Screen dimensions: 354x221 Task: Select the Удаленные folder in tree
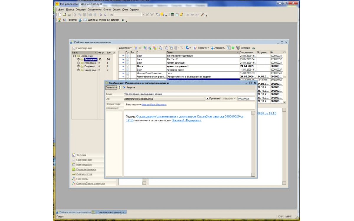(90, 70)
